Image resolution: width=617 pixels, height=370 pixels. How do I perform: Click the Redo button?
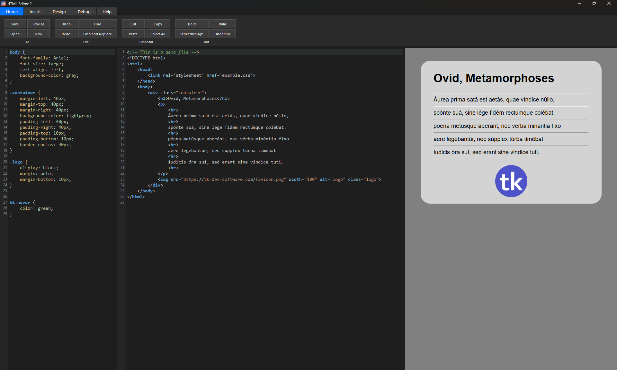tap(66, 34)
